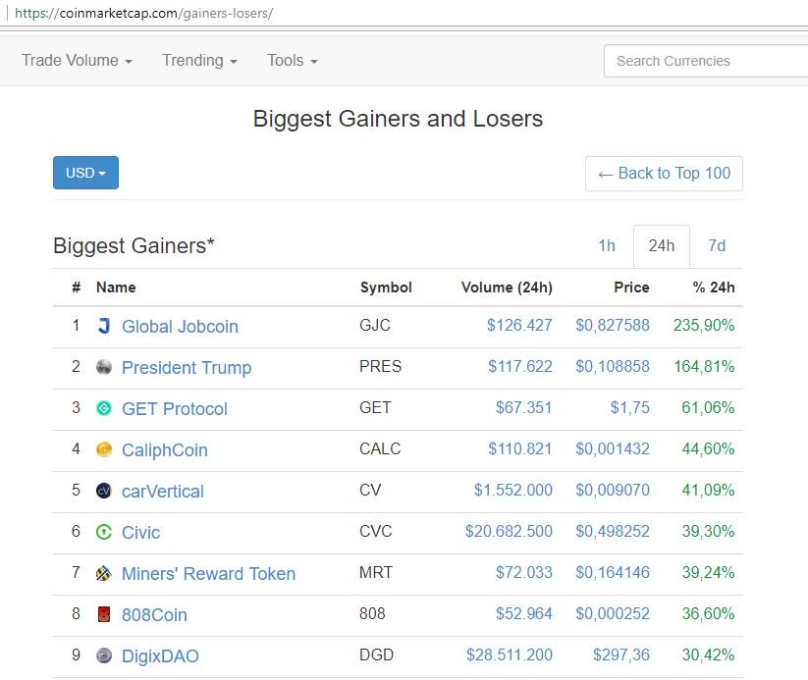Click DigixDAO price $297,36
Image resolution: width=808 pixels, height=680 pixels.
click(x=620, y=654)
